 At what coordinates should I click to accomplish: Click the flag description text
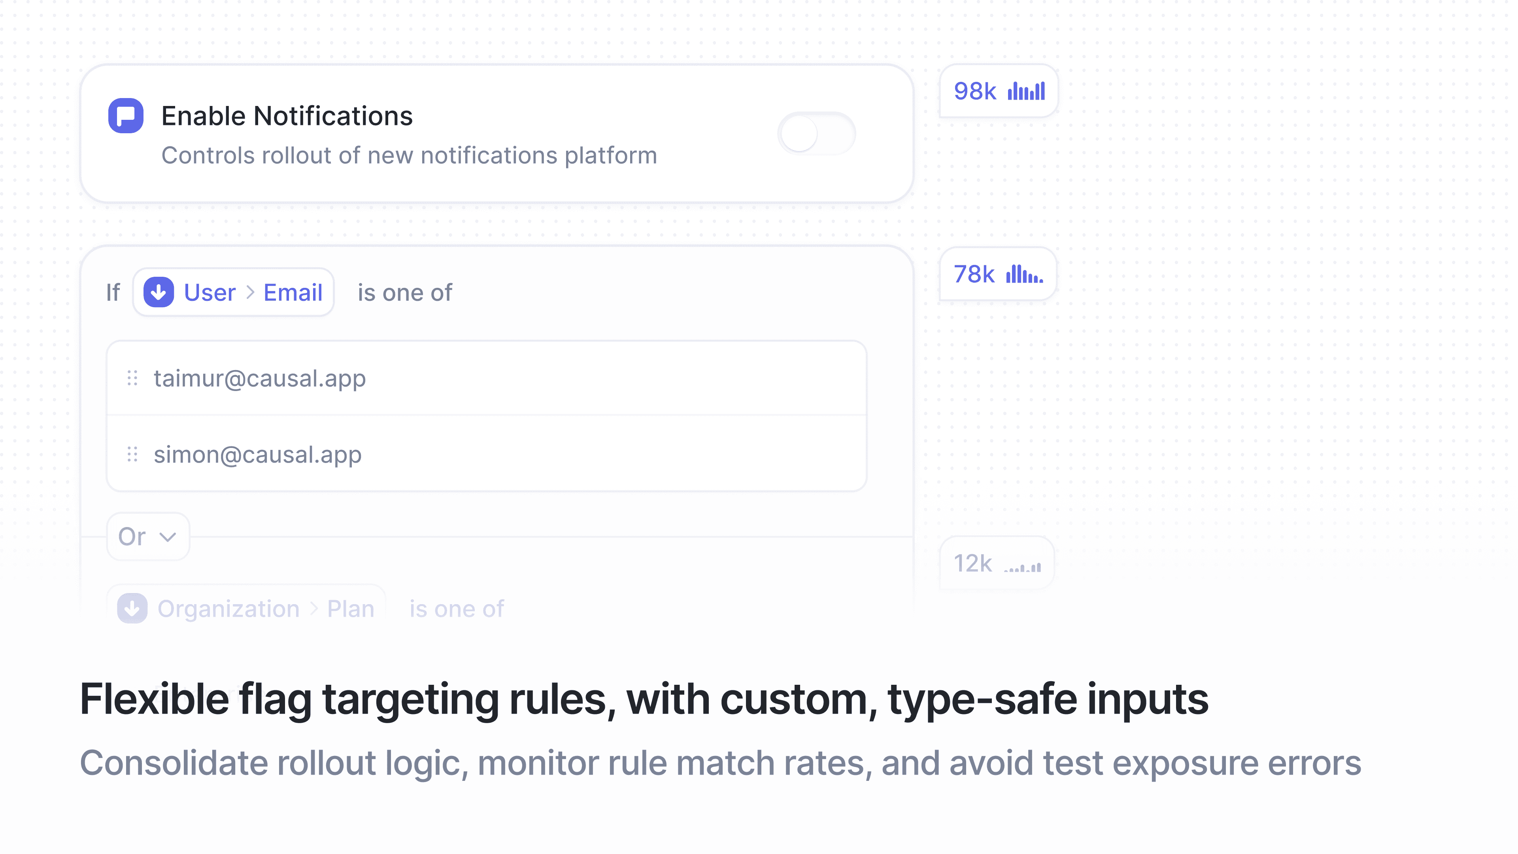[x=409, y=156]
